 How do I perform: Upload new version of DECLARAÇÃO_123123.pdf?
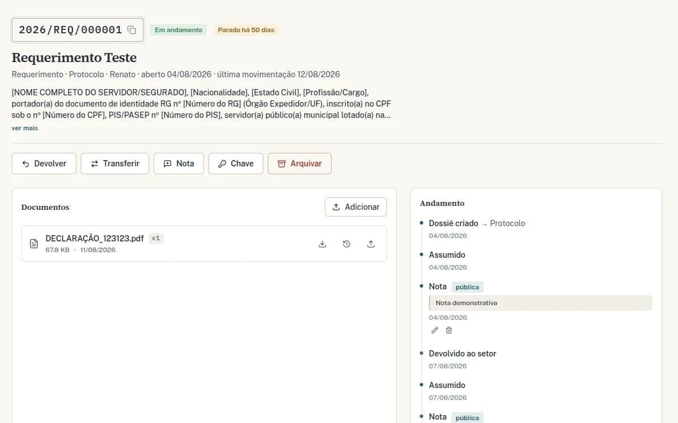(371, 244)
